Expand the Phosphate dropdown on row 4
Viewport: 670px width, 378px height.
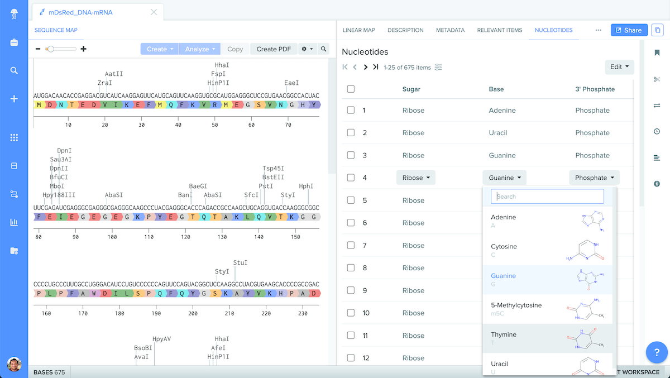click(594, 177)
